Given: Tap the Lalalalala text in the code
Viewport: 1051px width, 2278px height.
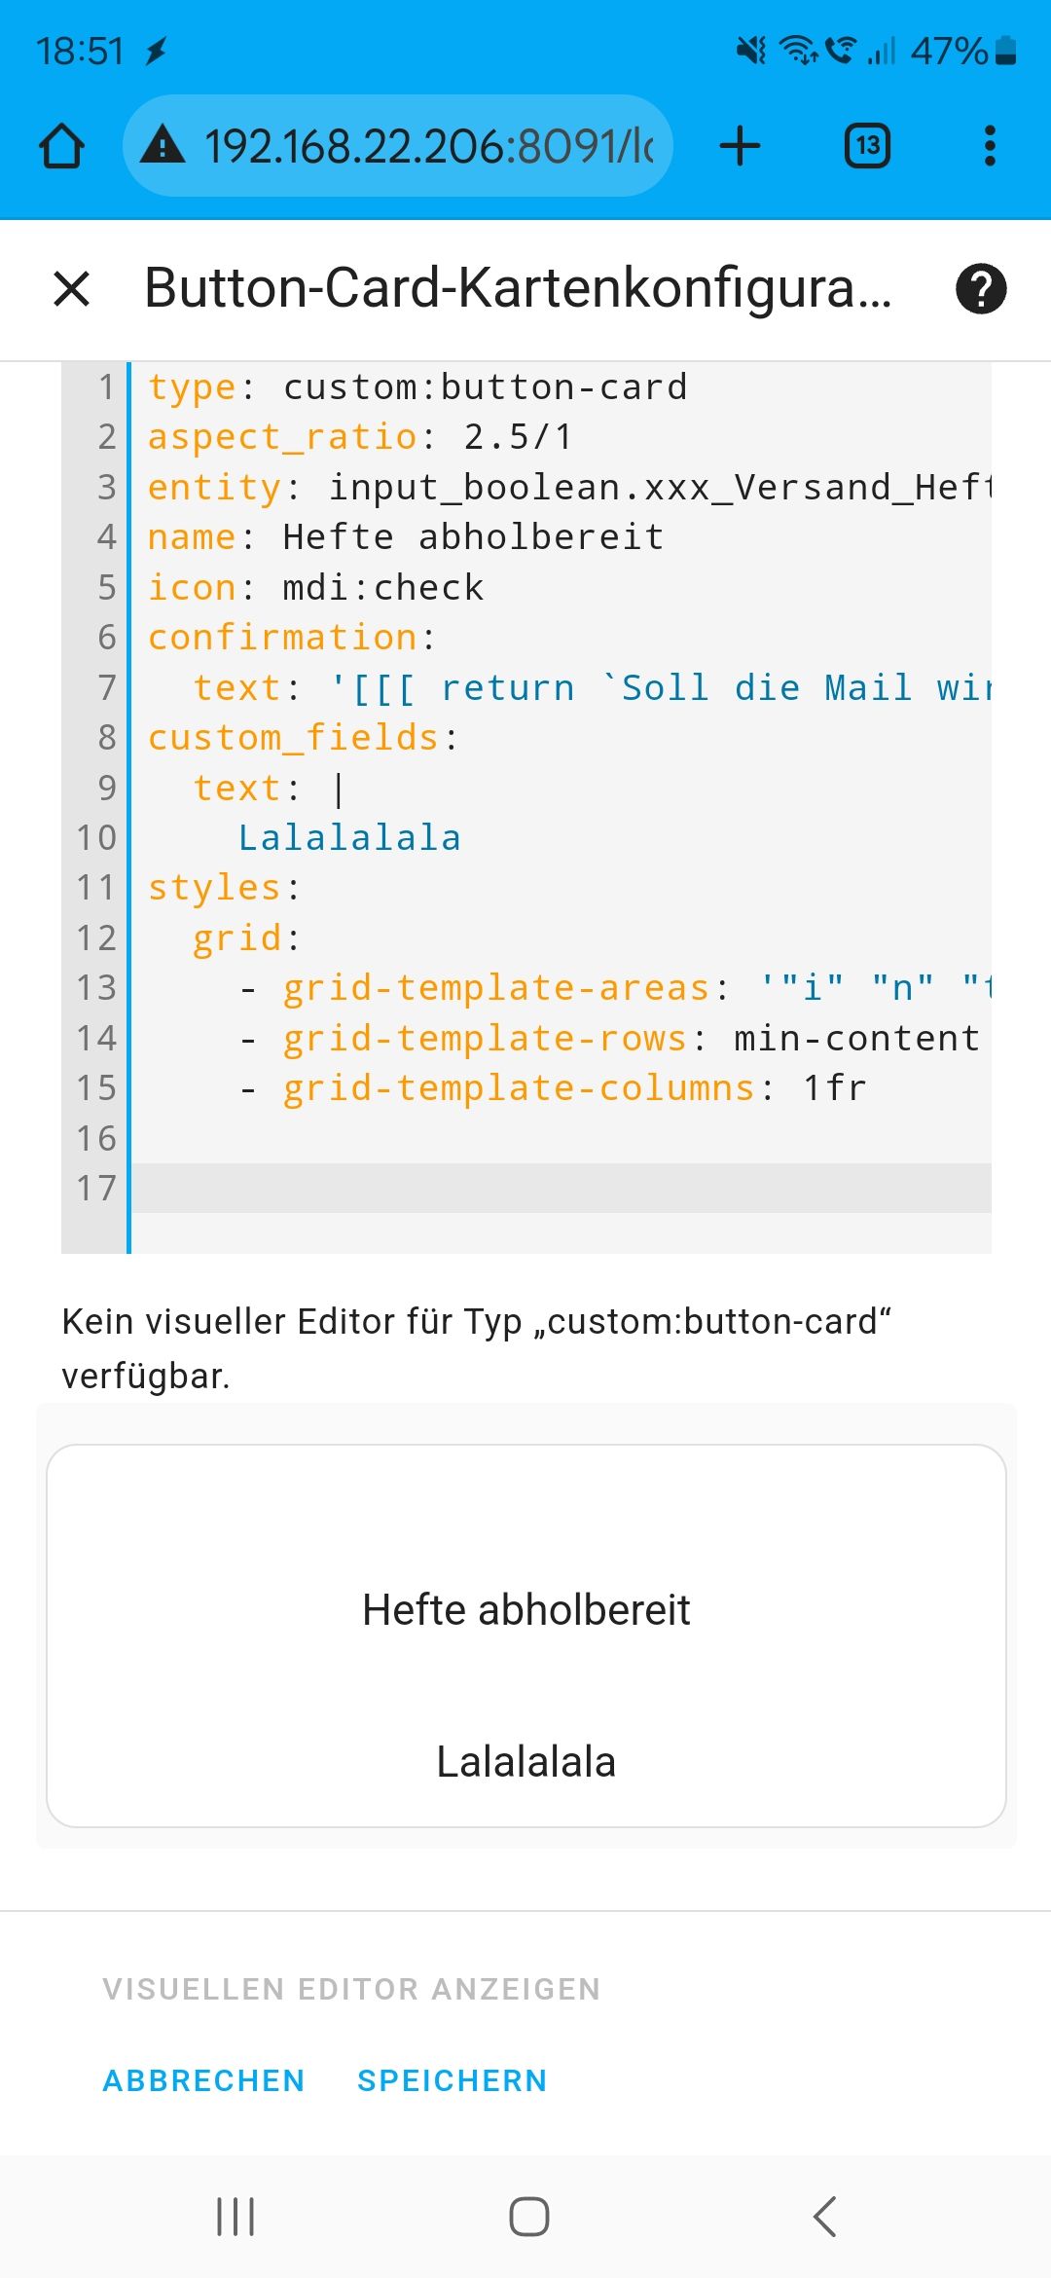Looking at the screenshot, I should tap(349, 838).
